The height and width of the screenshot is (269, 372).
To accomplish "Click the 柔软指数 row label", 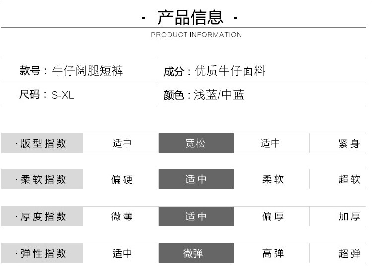I will pyautogui.click(x=42, y=179).
